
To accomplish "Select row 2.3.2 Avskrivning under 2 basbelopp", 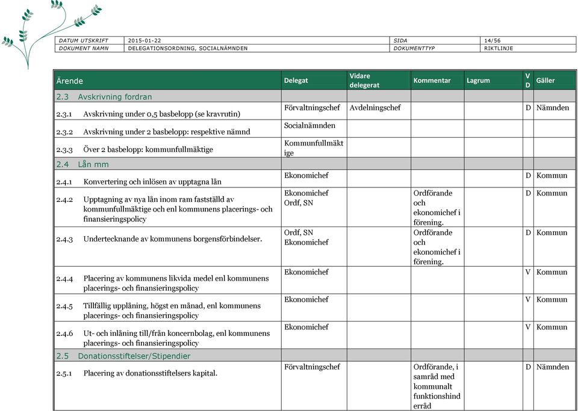I will click(314, 129).
